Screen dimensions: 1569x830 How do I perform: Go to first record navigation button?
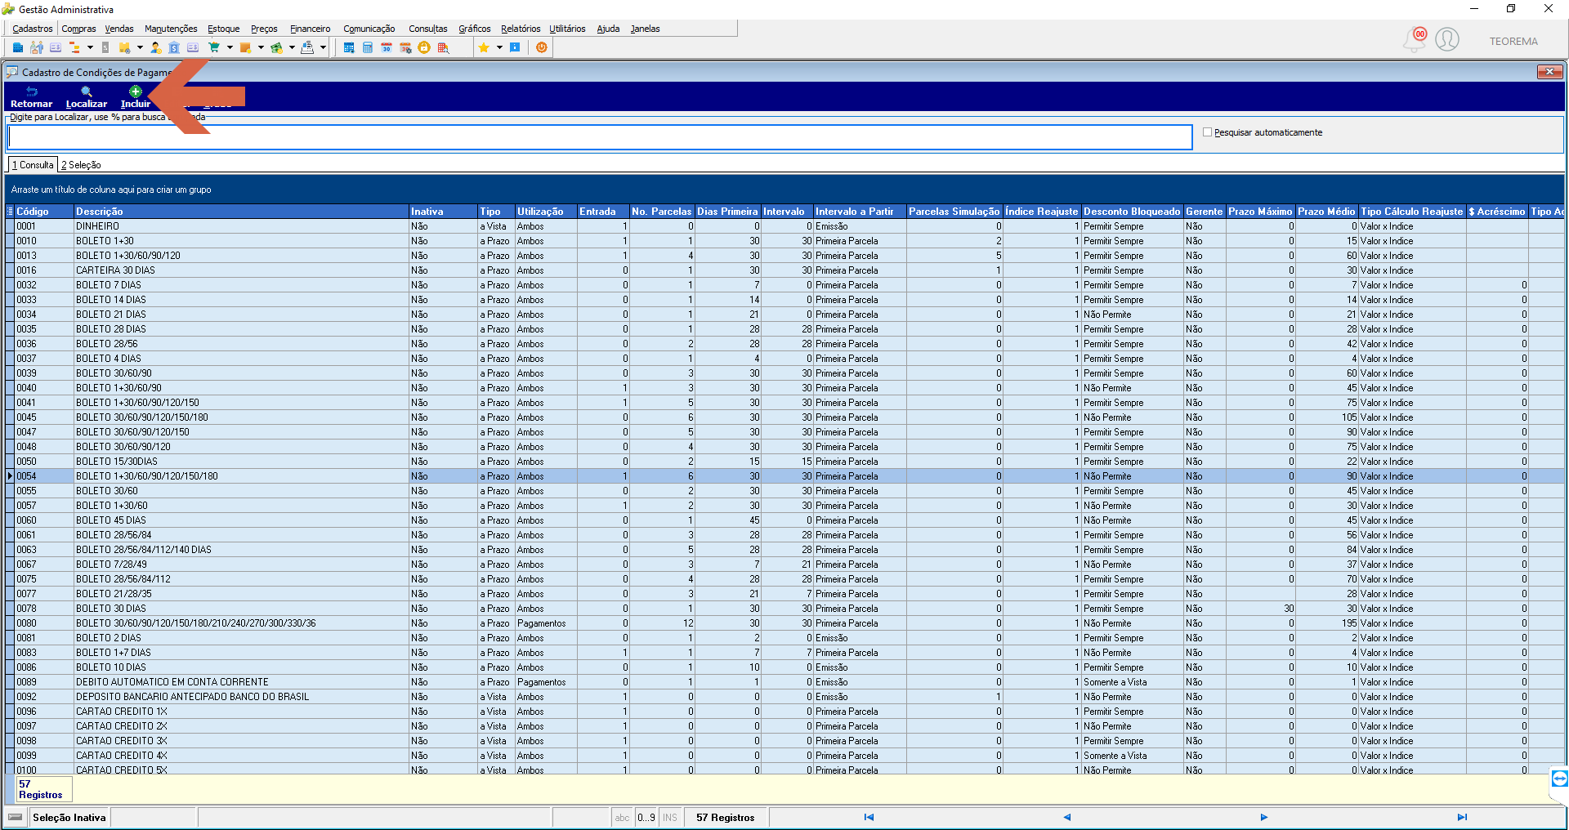tap(869, 817)
